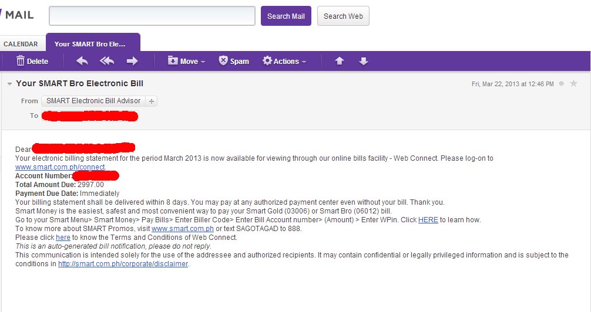Focus the mail search input field

[152, 16]
